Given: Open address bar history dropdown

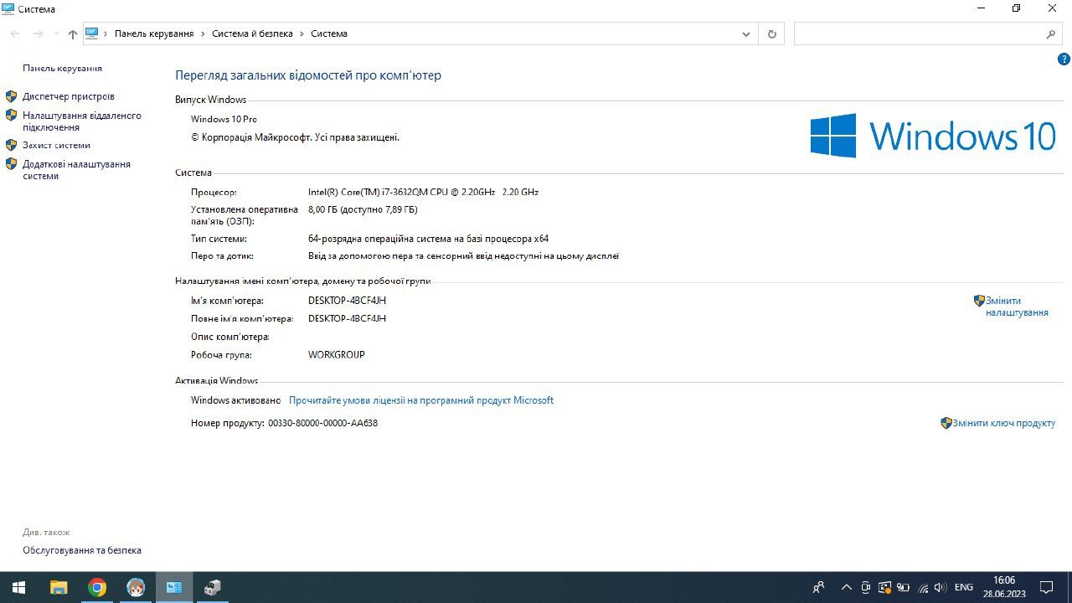Looking at the screenshot, I should [x=746, y=34].
